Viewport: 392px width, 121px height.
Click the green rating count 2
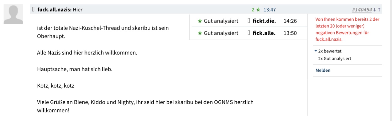[x=253, y=10]
